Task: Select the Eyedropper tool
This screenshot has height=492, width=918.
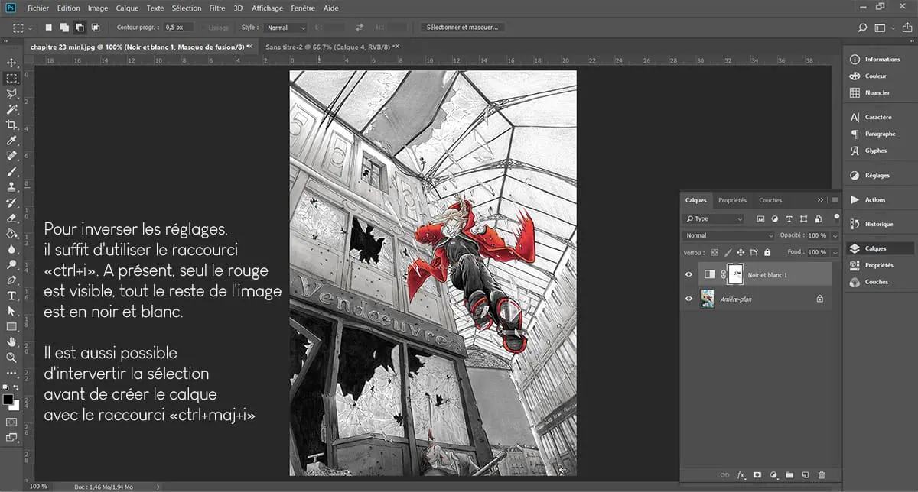Action: (11, 141)
